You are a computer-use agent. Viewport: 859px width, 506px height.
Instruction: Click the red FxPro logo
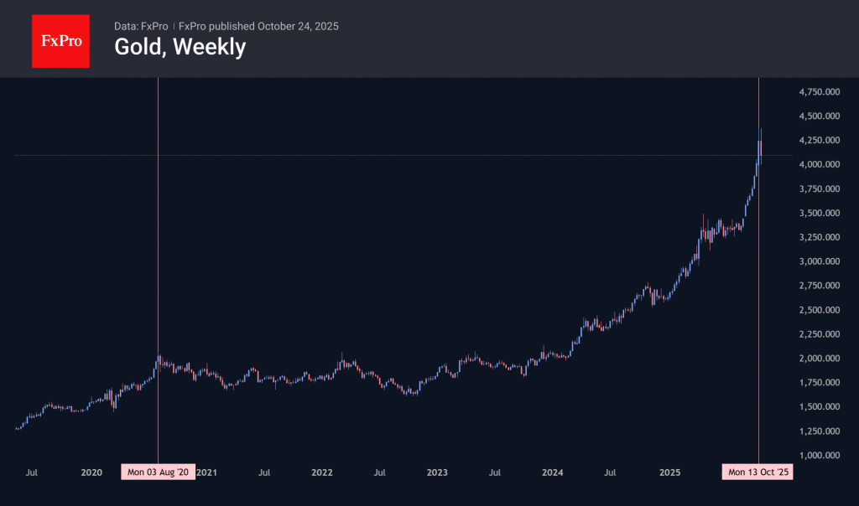pyautogui.click(x=60, y=39)
